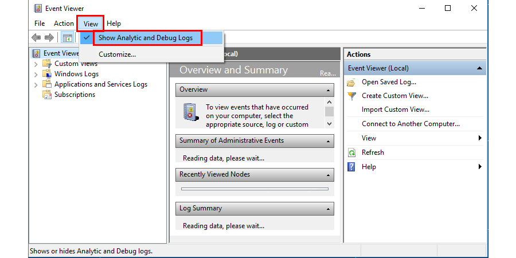This screenshot has width=516, height=258.
Task: Open the Help menu in menu bar
Action: click(114, 24)
